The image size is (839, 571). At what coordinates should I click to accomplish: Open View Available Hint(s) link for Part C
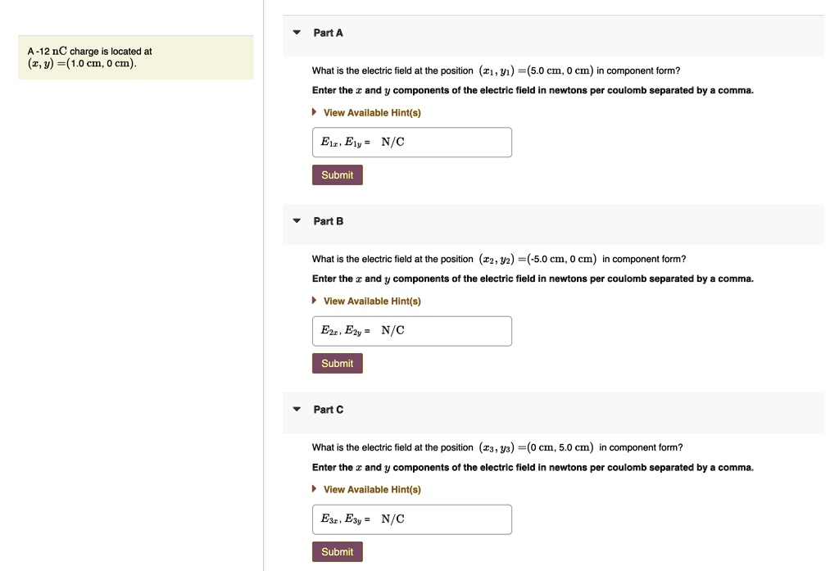pos(372,490)
